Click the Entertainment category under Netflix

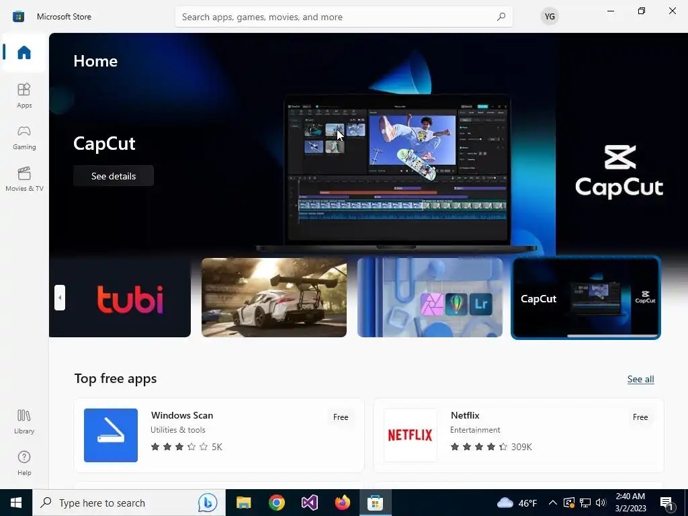pyautogui.click(x=475, y=430)
